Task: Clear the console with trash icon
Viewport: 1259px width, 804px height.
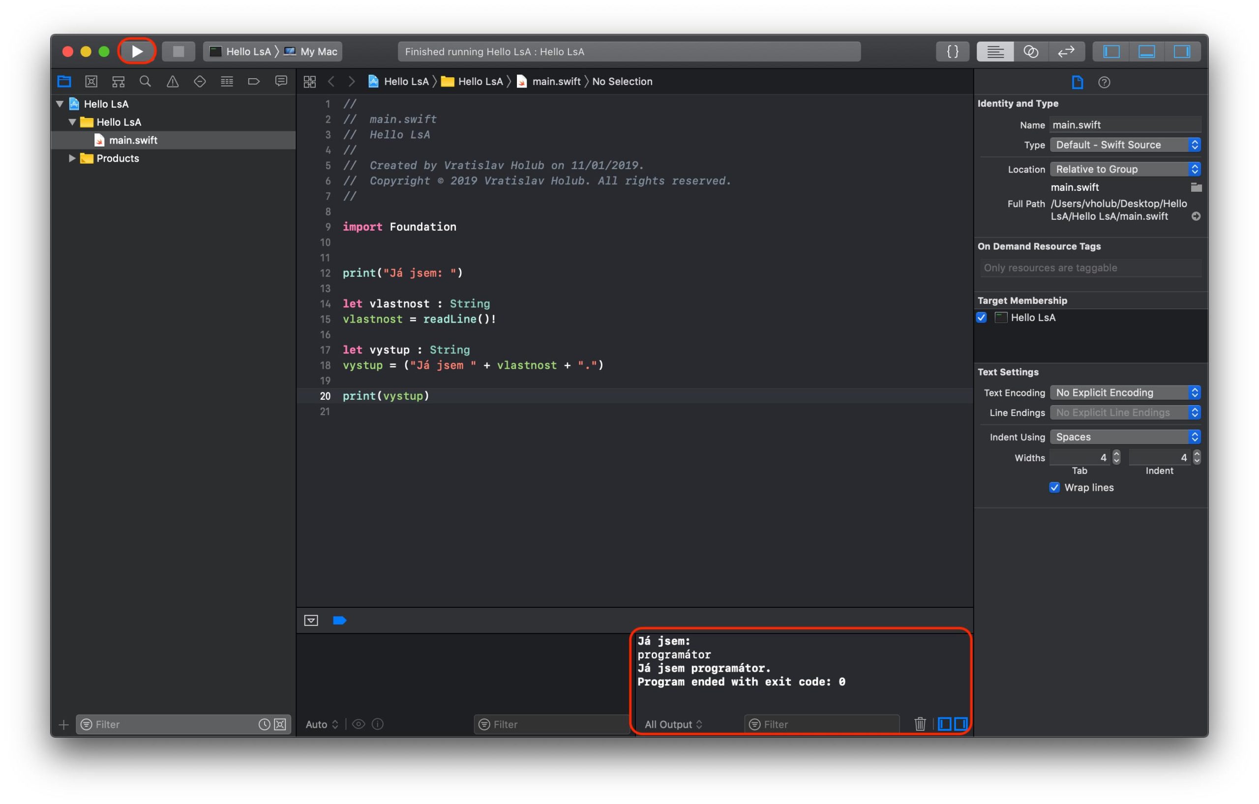Action: 920,724
